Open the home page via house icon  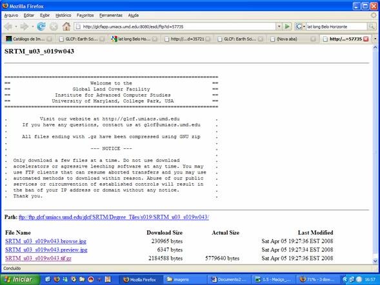click(66, 26)
